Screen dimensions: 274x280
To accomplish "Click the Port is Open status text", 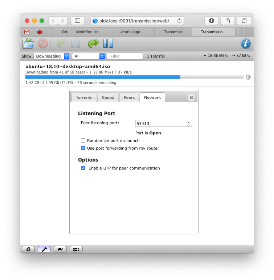I will pos(148,133).
